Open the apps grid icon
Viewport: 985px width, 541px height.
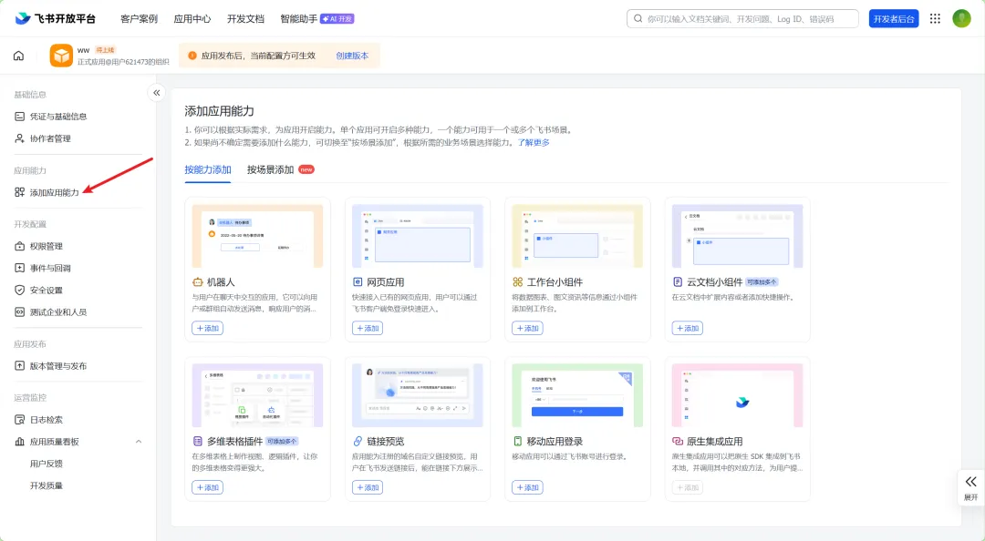[935, 19]
